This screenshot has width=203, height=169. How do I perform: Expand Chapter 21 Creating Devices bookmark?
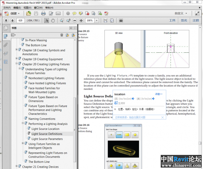(x=17, y=166)
